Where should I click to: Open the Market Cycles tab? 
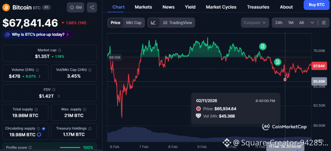tap(221, 7)
